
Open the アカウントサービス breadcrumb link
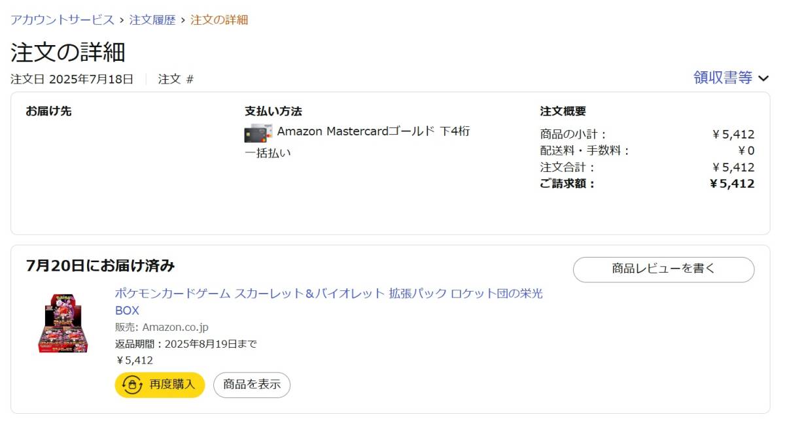tap(62, 20)
